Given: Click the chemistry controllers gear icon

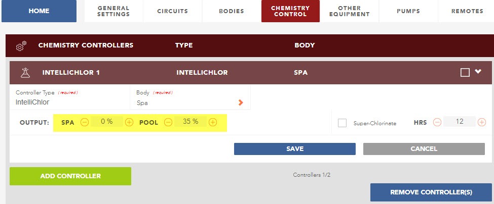Looking at the screenshot, I should point(21,46).
